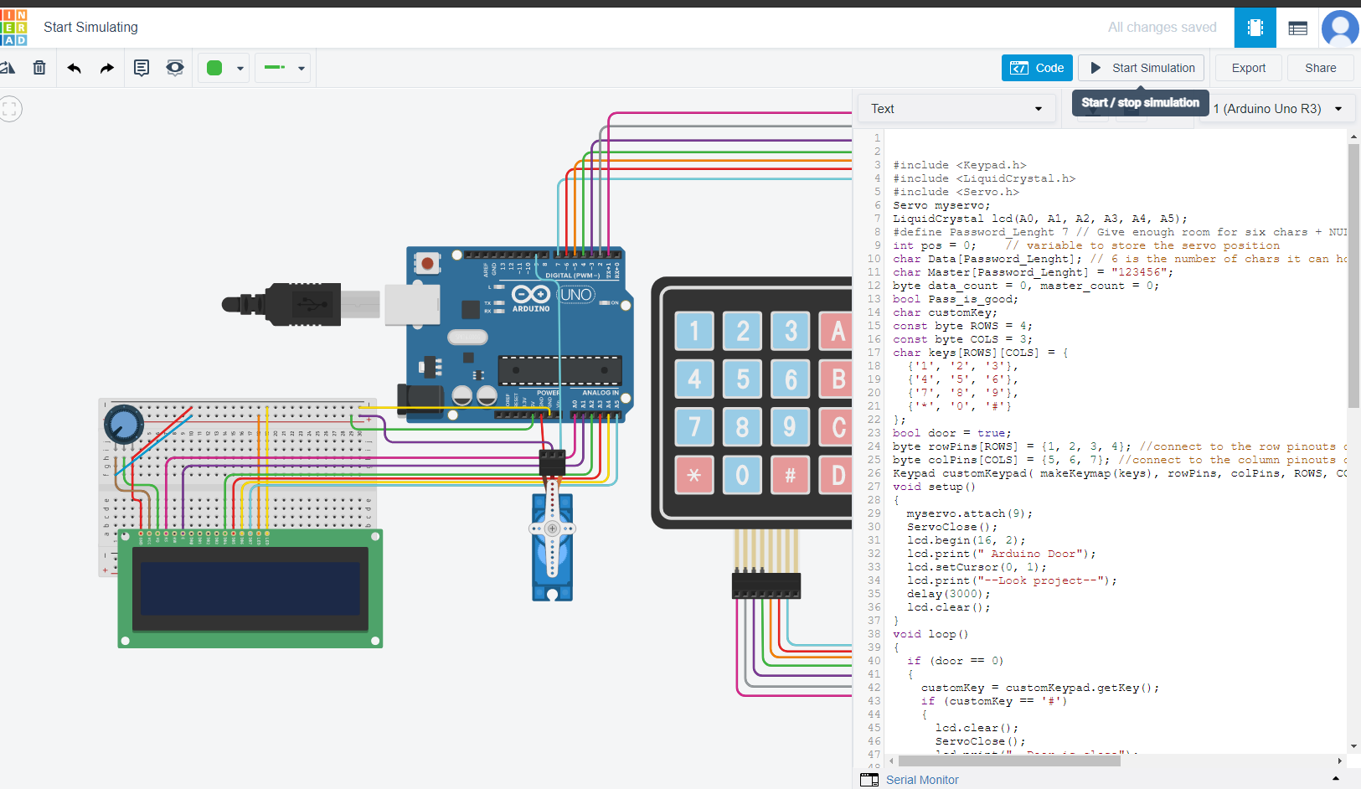
Task: Click the Share button
Action: 1320,68
